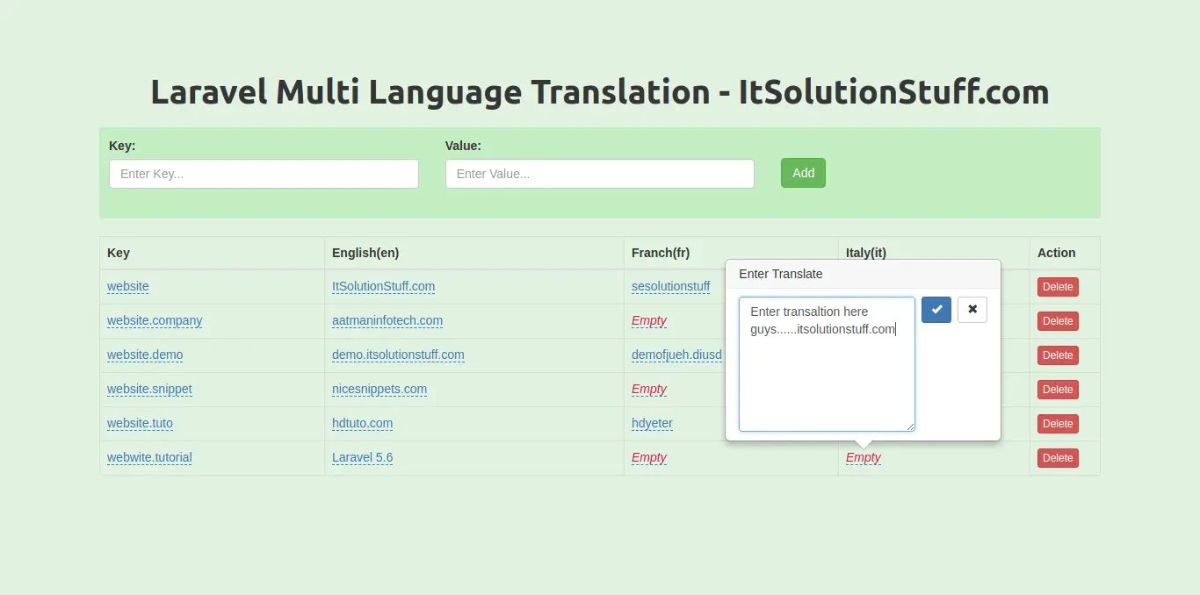1200x595 pixels.
Task: Delete the website row
Action: (1058, 287)
